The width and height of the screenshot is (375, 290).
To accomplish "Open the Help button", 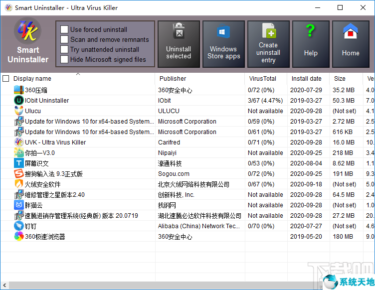I will pyautogui.click(x=311, y=44).
